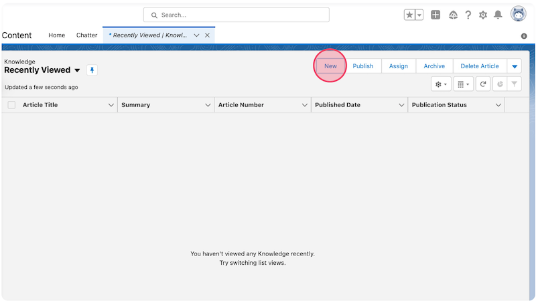Click the Knowledge object label
Image resolution: width=536 pixels, height=303 pixels.
19,62
